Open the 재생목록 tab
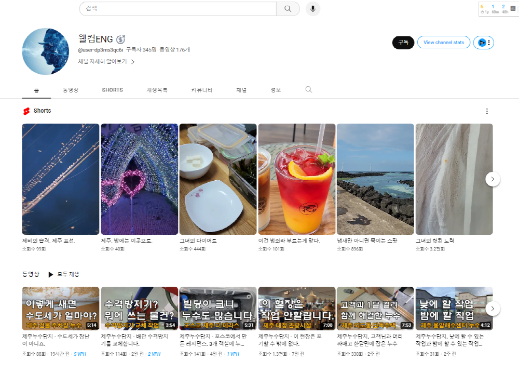Viewport: 519px width, 375px height. pos(157,90)
